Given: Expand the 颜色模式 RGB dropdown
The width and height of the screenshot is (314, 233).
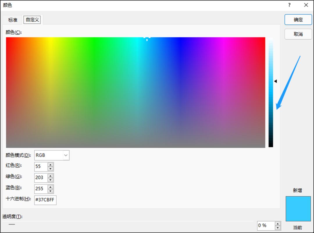Looking at the screenshot, I should point(66,155).
